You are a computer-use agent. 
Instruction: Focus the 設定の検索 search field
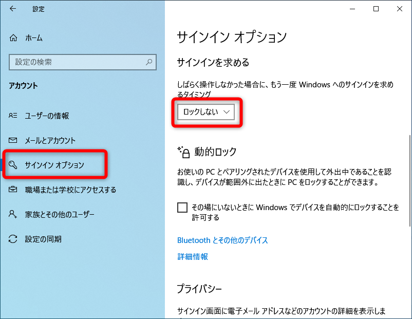point(77,62)
